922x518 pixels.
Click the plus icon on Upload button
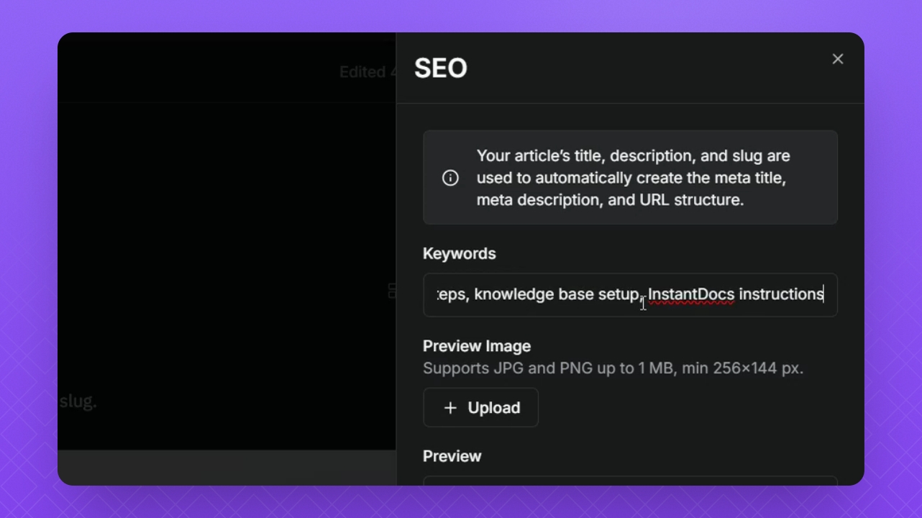[x=450, y=408]
